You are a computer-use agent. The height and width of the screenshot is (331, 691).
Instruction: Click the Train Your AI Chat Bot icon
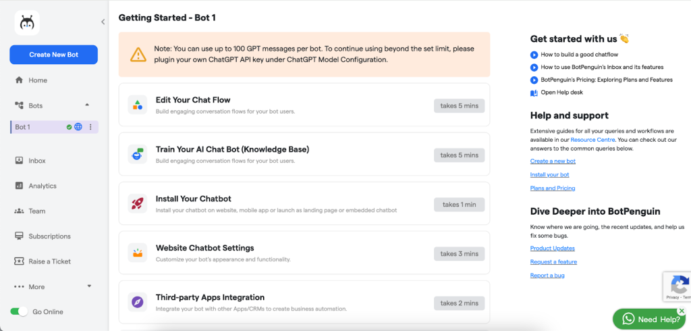coord(138,155)
